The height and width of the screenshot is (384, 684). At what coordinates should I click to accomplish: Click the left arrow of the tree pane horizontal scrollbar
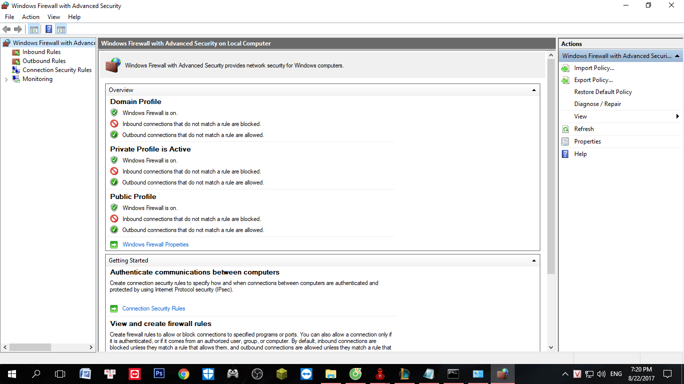click(6, 347)
